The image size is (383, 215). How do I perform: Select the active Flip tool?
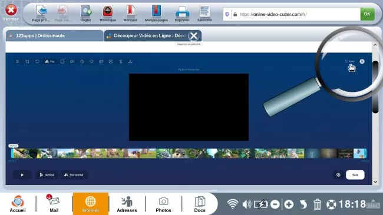tap(49, 62)
